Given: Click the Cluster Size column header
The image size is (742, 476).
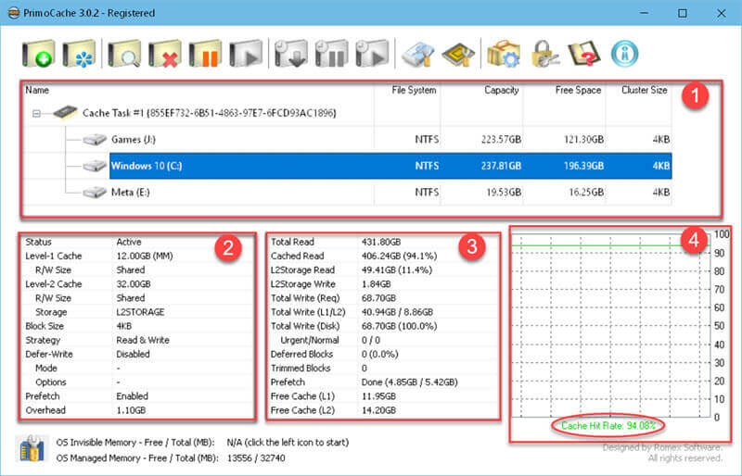Looking at the screenshot, I should pyautogui.click(x=638, y=90).
